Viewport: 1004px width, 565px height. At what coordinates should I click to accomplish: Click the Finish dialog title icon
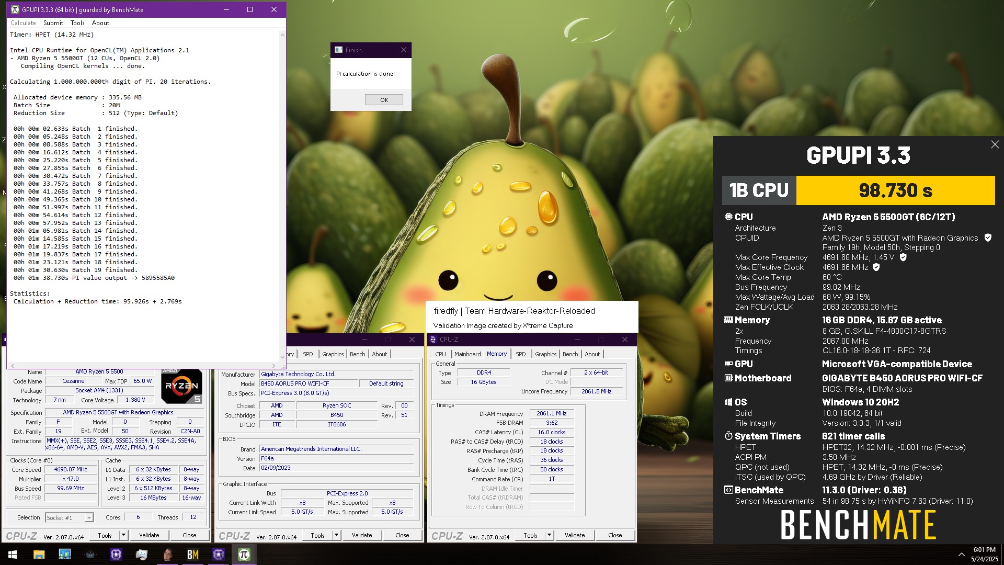tap(338, 50)
